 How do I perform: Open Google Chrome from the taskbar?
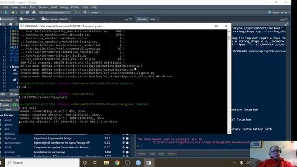pyautogui.click(x=117, y=163)
